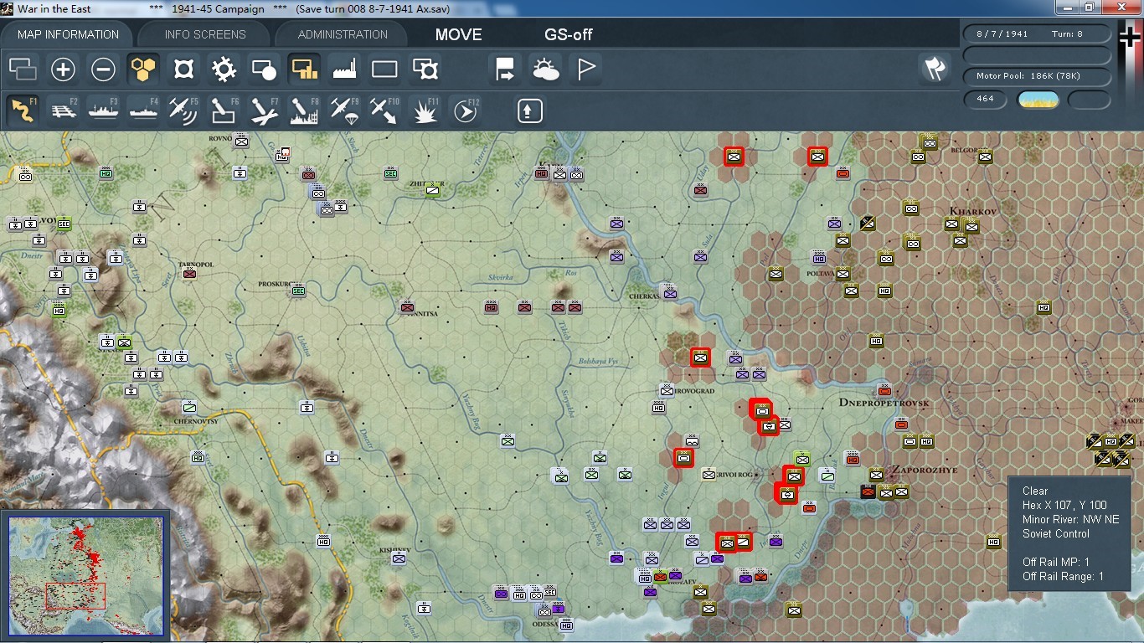Viewport: 1144px width, 643px height.
Task: Select Amphibious transport mode (F4) icon
Action: [143, 111]
